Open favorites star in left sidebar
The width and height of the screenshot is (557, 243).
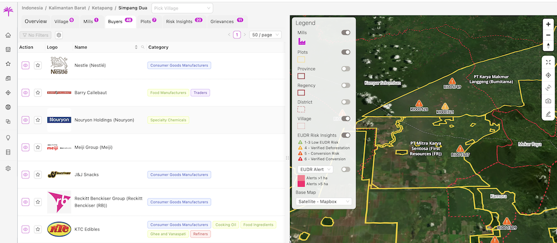[x=8, y=64]
